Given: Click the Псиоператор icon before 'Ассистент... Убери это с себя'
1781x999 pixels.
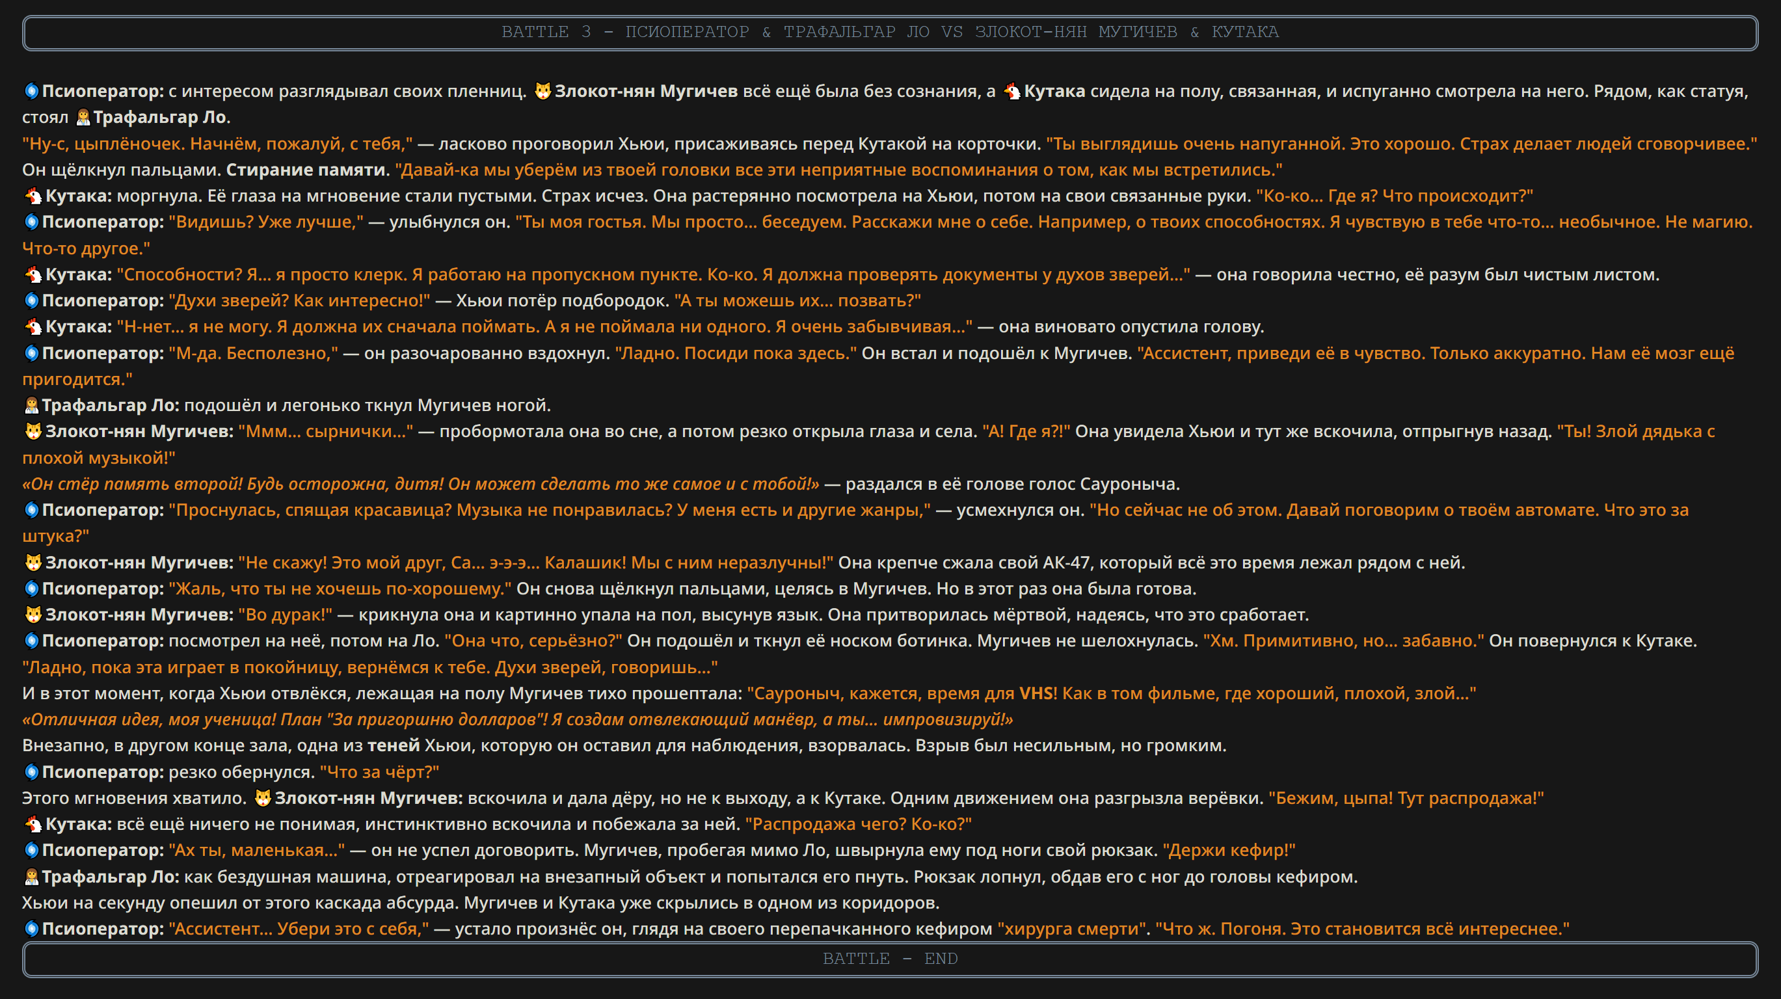Looking at the screenshot, I should [32, 929].
